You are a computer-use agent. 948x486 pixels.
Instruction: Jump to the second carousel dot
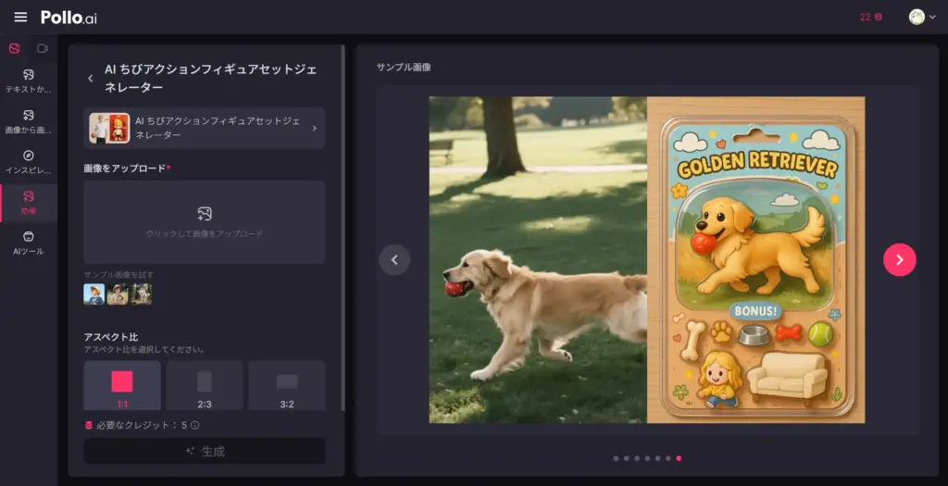coord(627,458)
